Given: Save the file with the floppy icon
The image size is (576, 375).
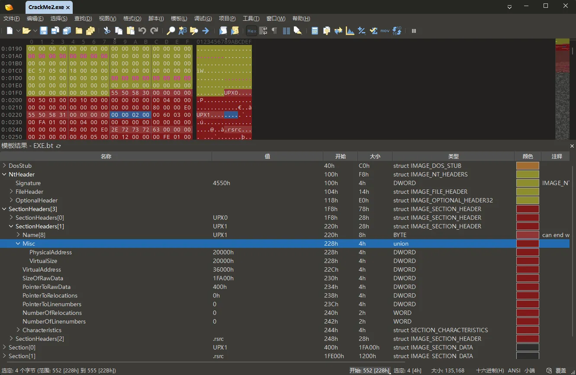Looking at the screenshot, I should (x=44, y=31).
